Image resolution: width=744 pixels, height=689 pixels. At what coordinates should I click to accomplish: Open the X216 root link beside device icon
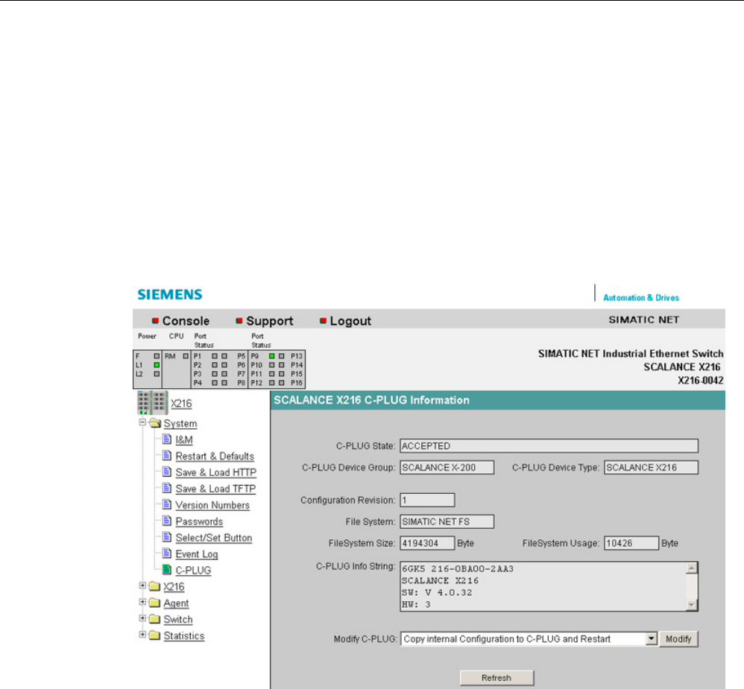coord(181,404)
